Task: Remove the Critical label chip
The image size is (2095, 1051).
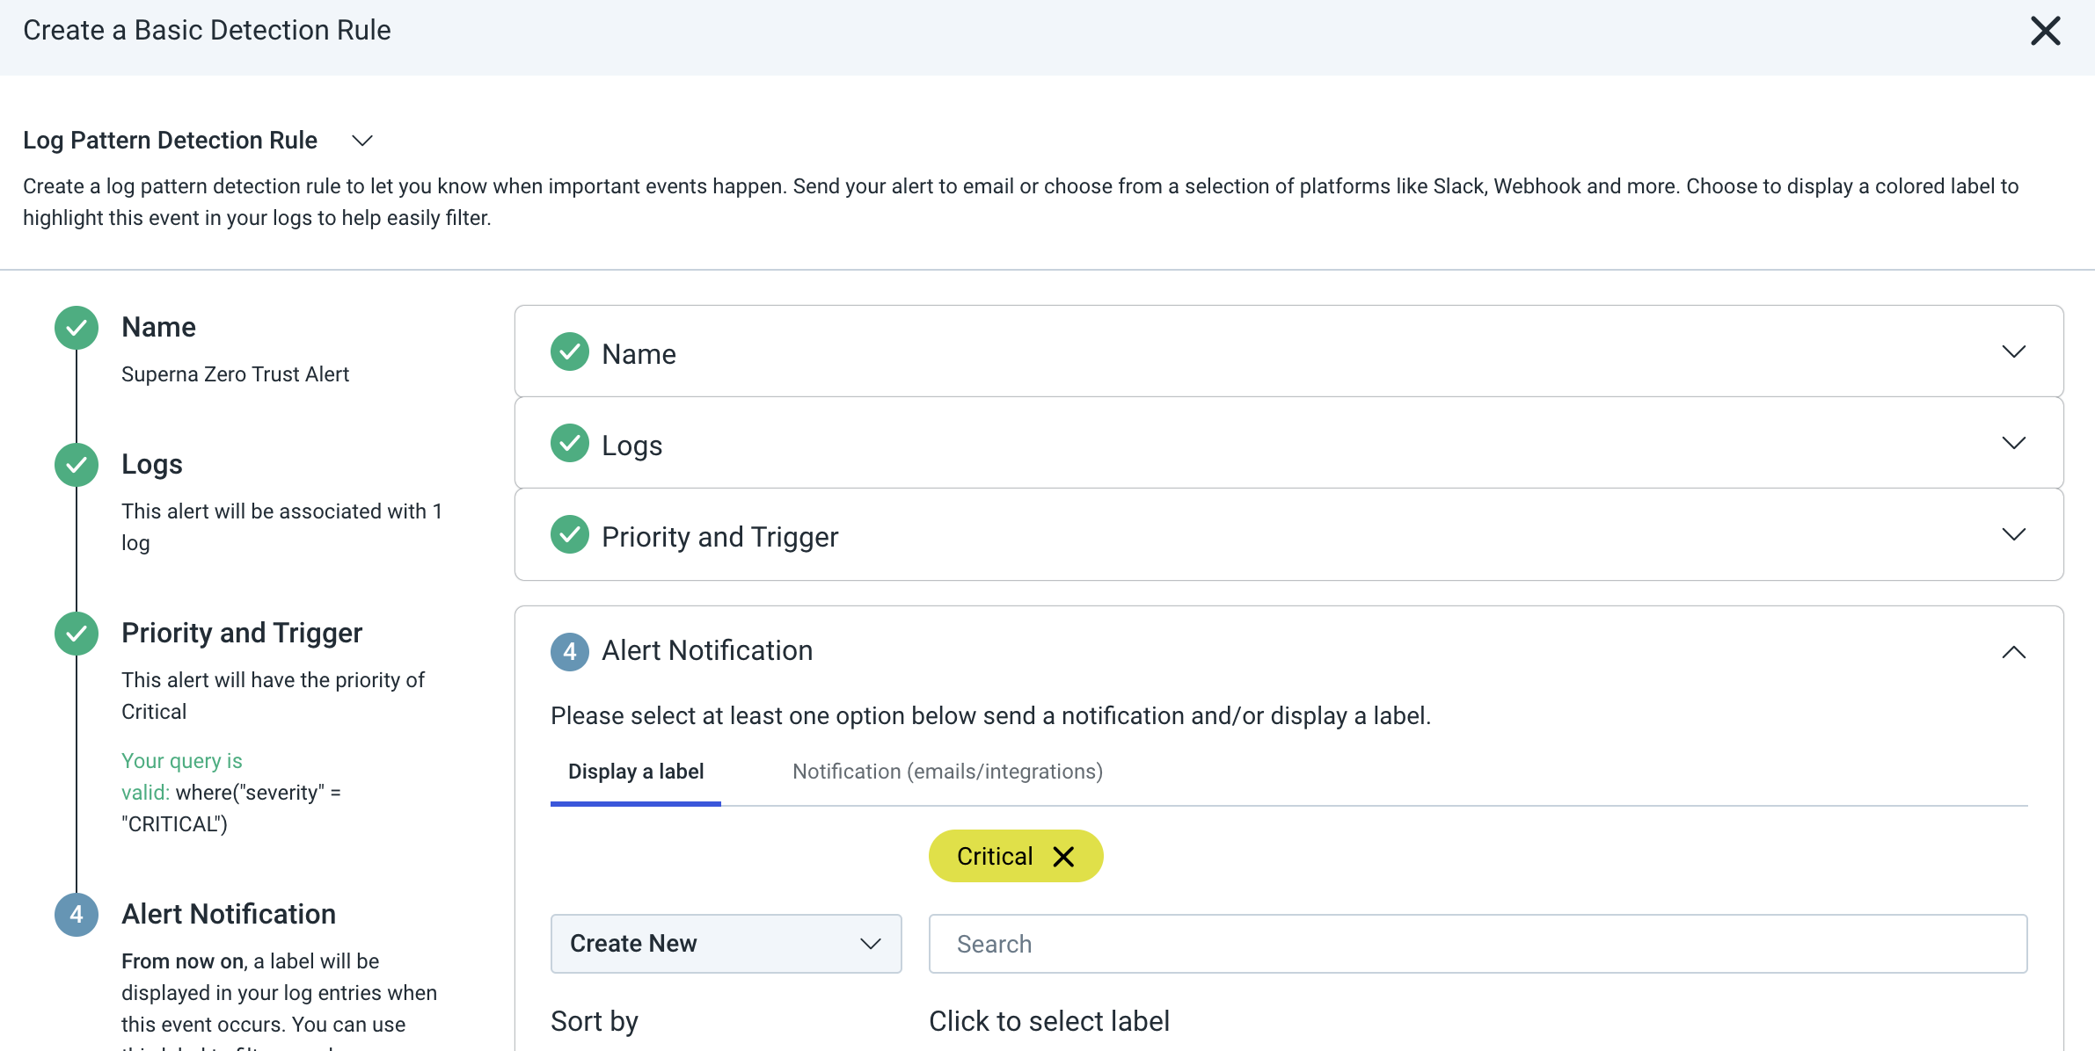Action: (1064, 855)
